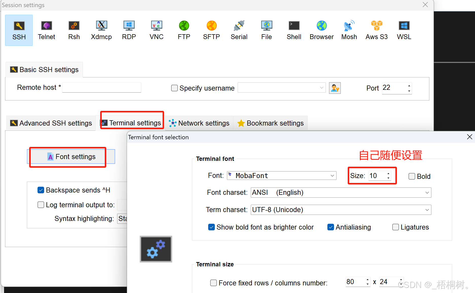Choose the Aws S3 session type
The image size is (475, 293).
[x=377, y=30]
